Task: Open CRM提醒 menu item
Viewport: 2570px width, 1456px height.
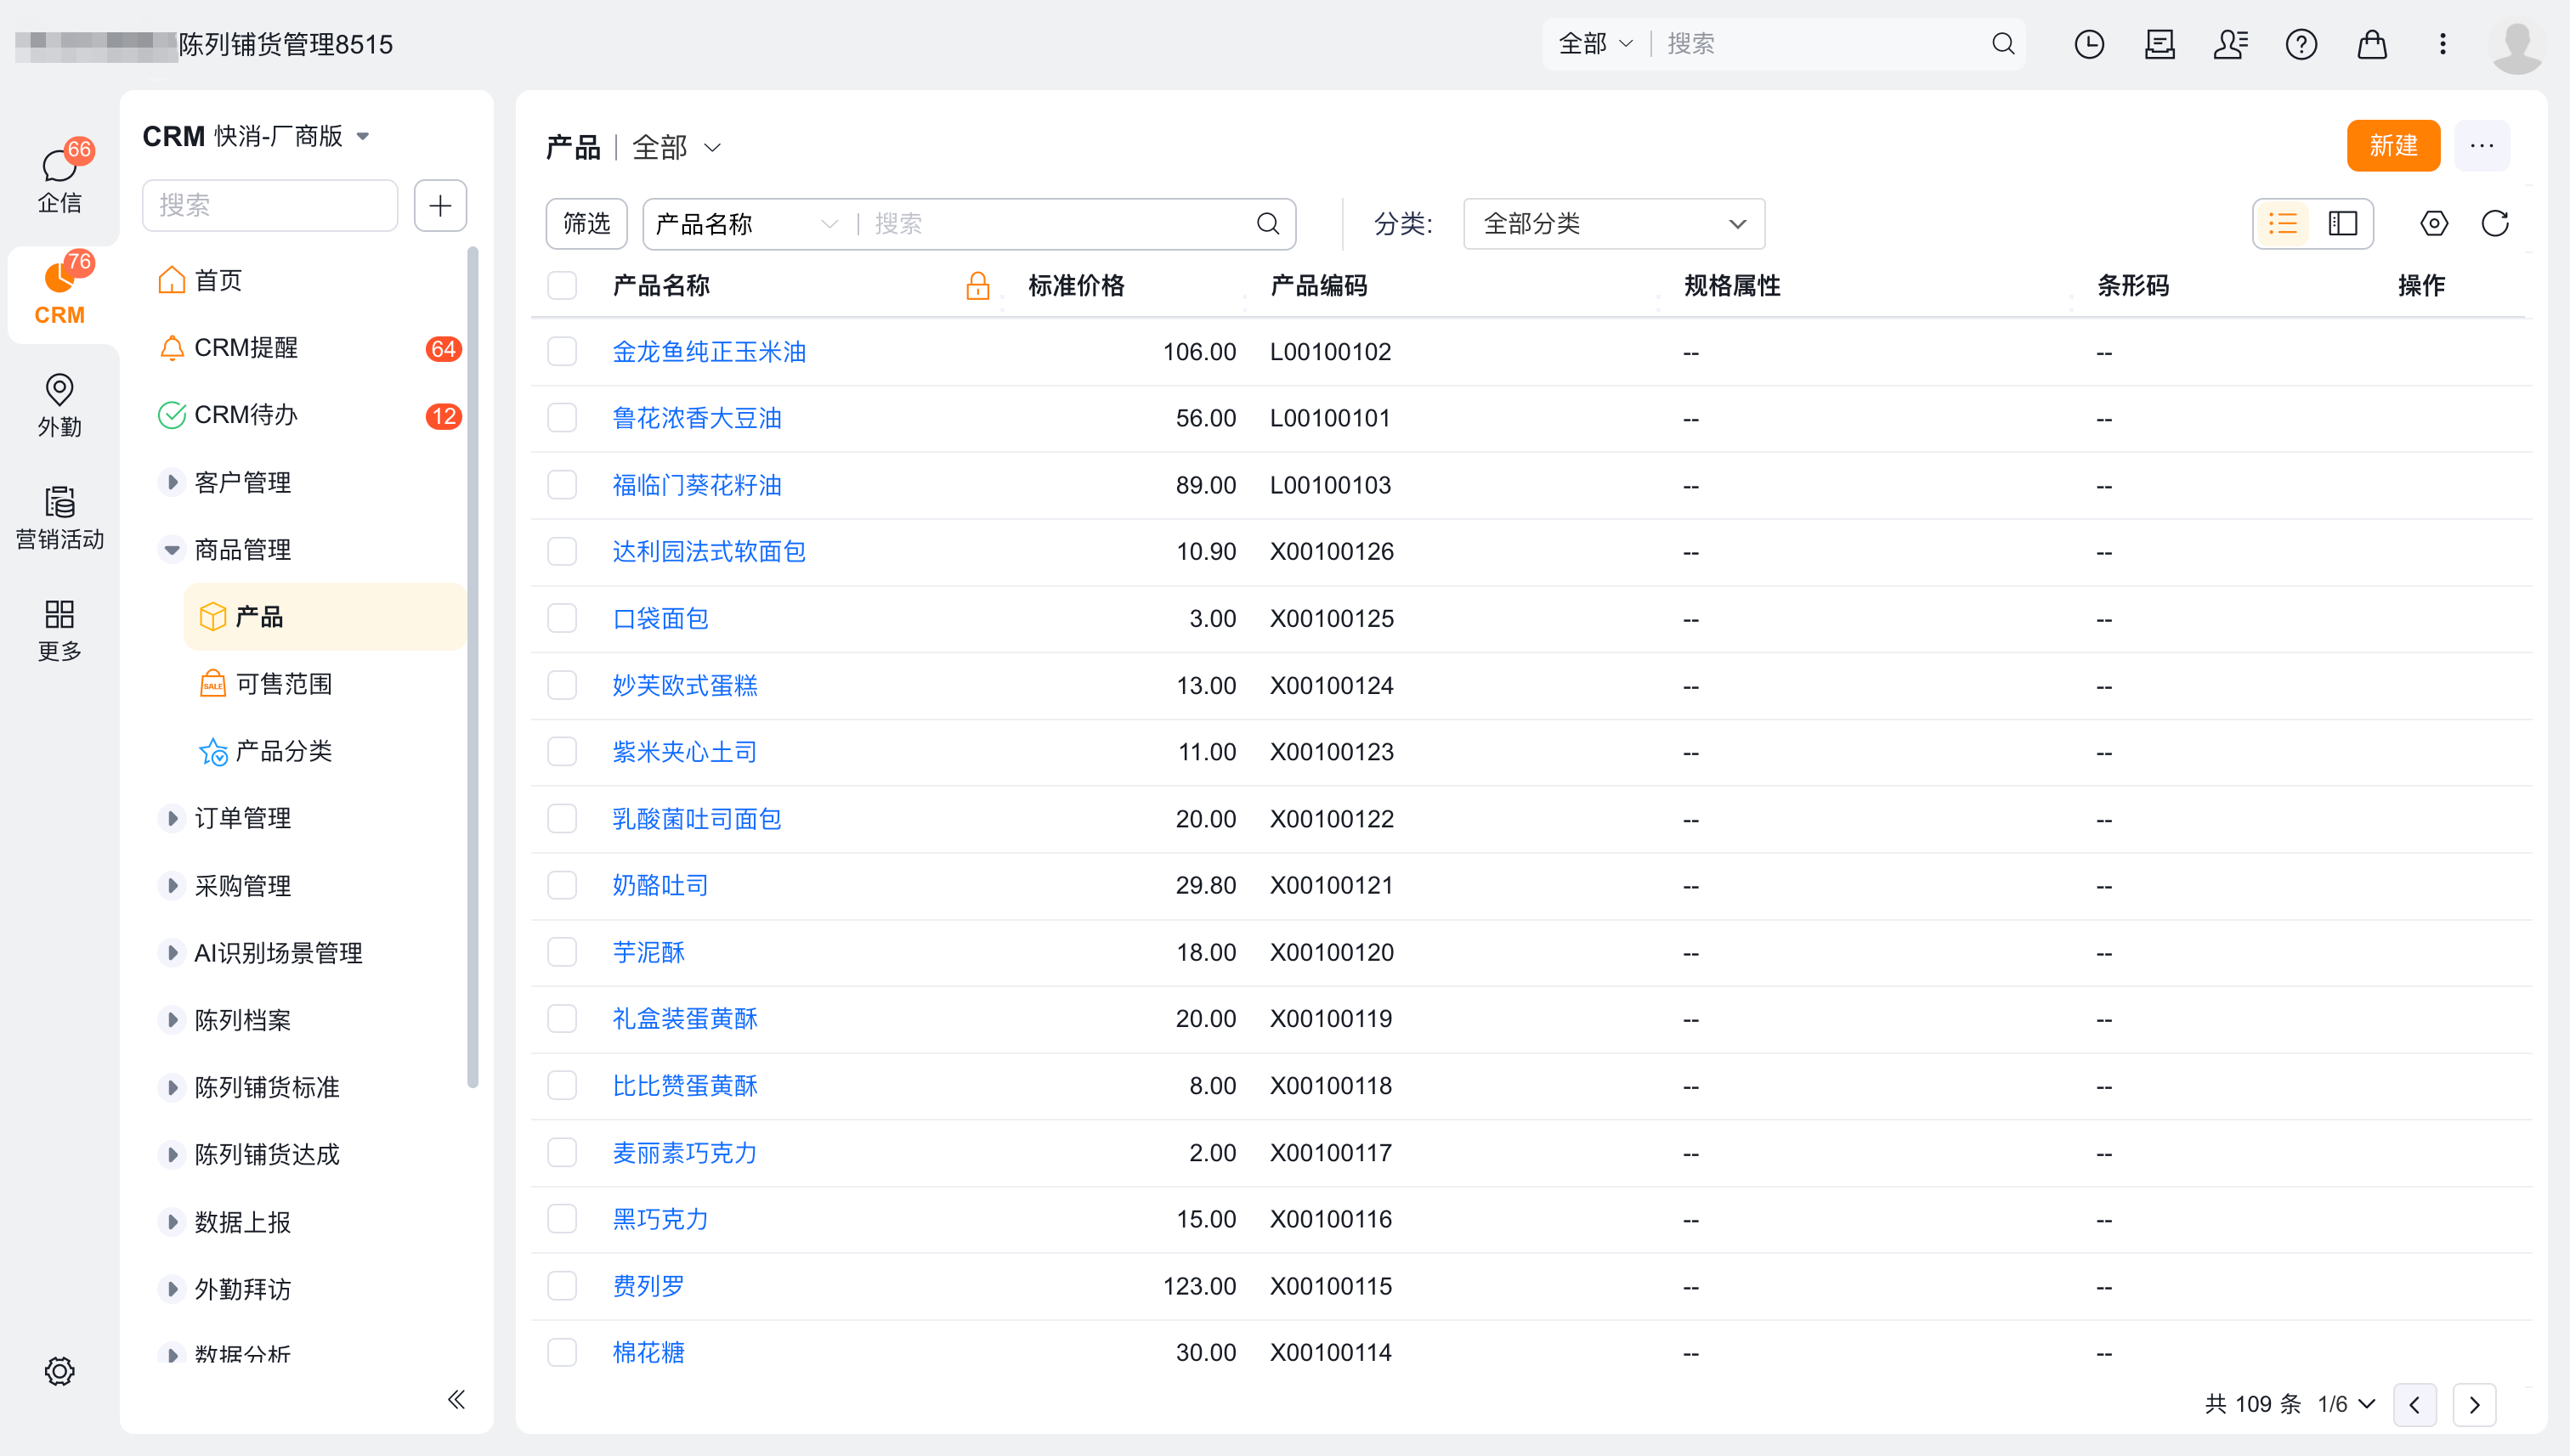Action: [x=309, y=347]
